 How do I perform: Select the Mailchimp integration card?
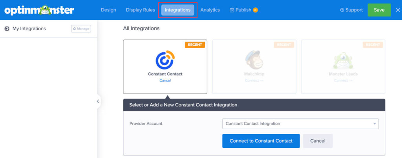(254, 66)
